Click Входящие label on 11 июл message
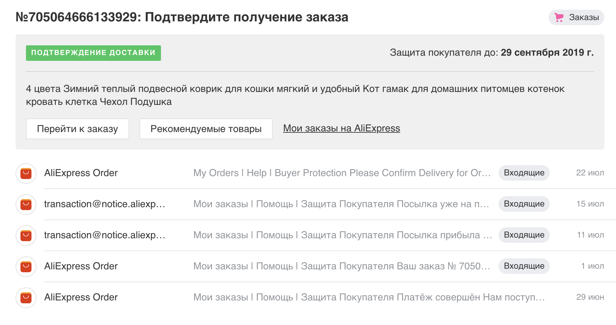616x325 pixels. click(x=524, y=235)
